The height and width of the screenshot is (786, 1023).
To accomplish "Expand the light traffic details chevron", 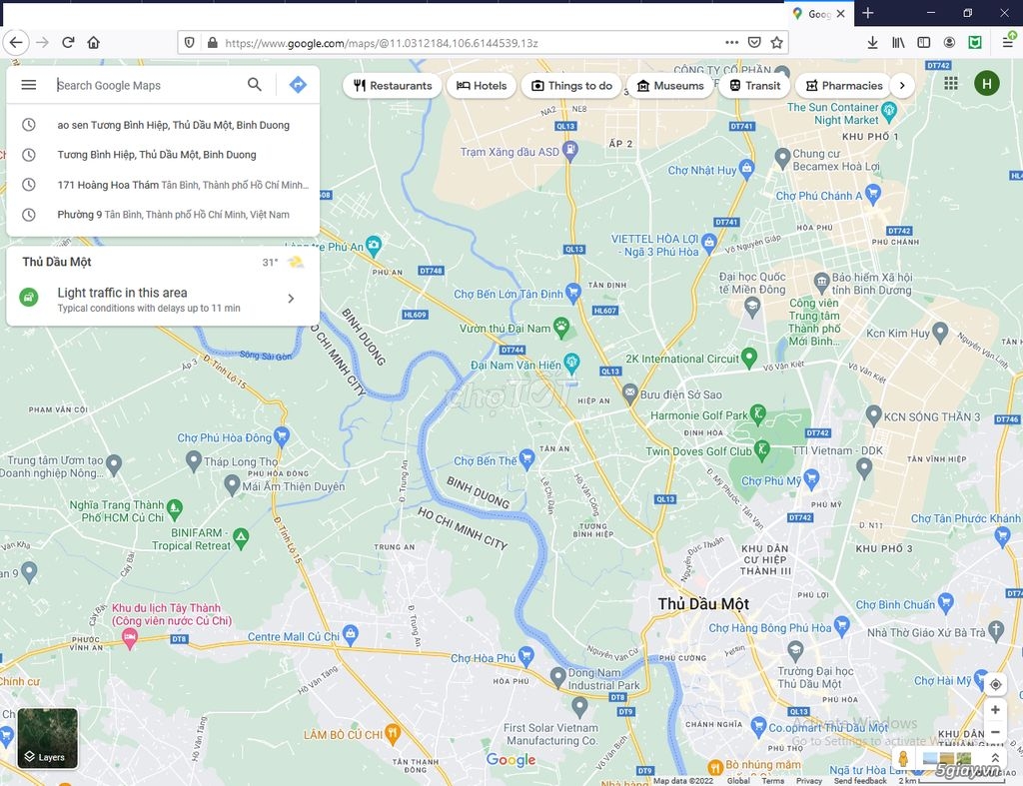I will 291,299.
